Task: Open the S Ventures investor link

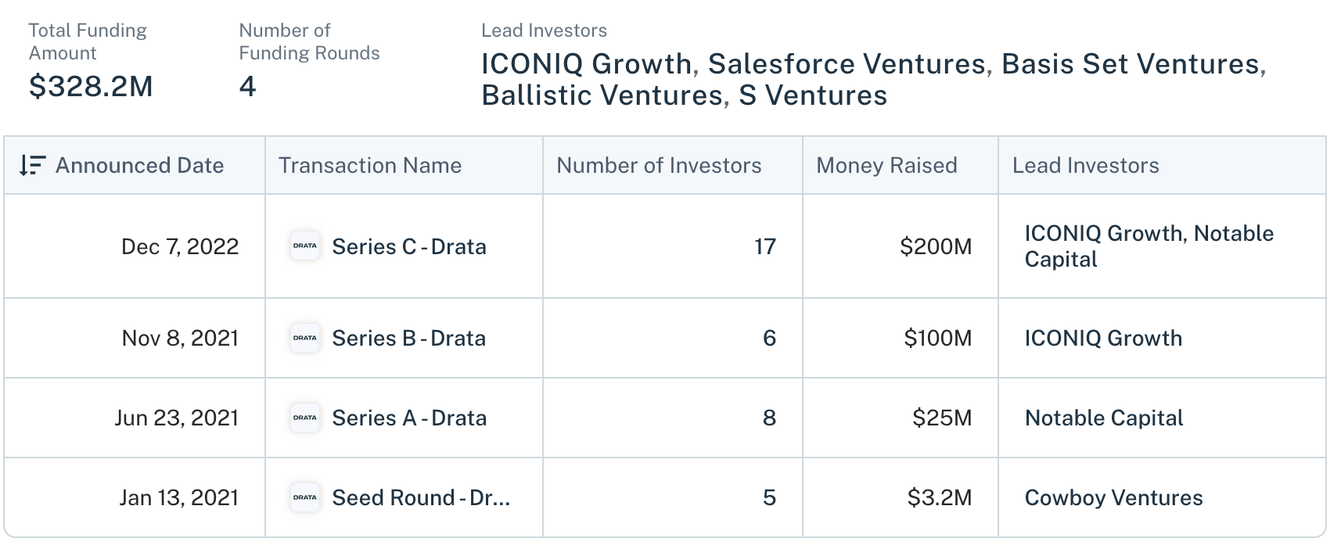Action: (x=813, y=95)
